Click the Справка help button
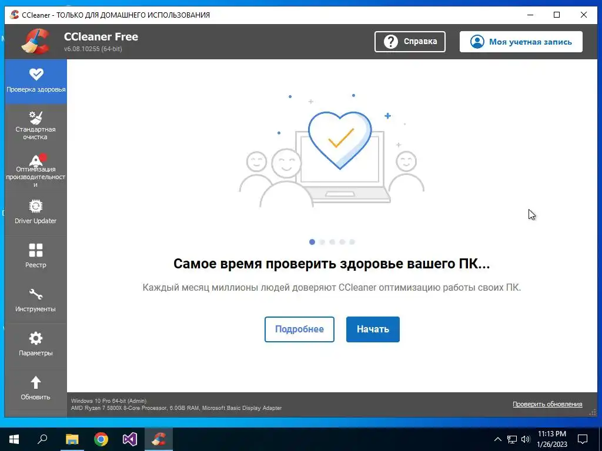This screenshot has width=602, height=451. tap(410, 42)
